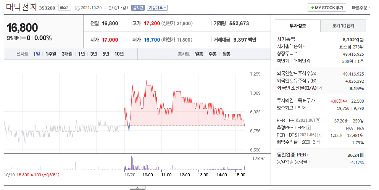Click the 거래량 value 552,673
The image size is (379, 190).
pyautogui.click(x=239, y=23)
